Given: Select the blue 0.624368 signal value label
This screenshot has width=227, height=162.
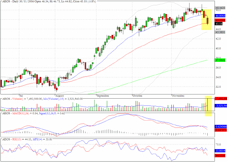Looking at the screenshot, I should pyautogui.click(x=221, y=126).
